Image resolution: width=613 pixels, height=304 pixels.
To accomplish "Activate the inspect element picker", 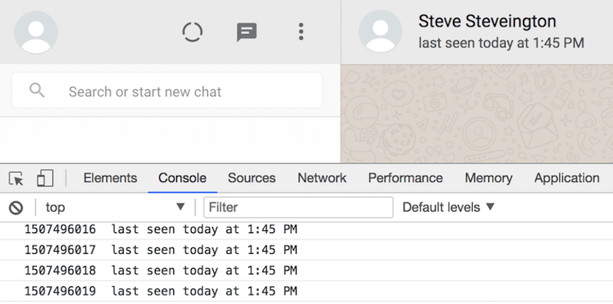I will pos(16,179).
